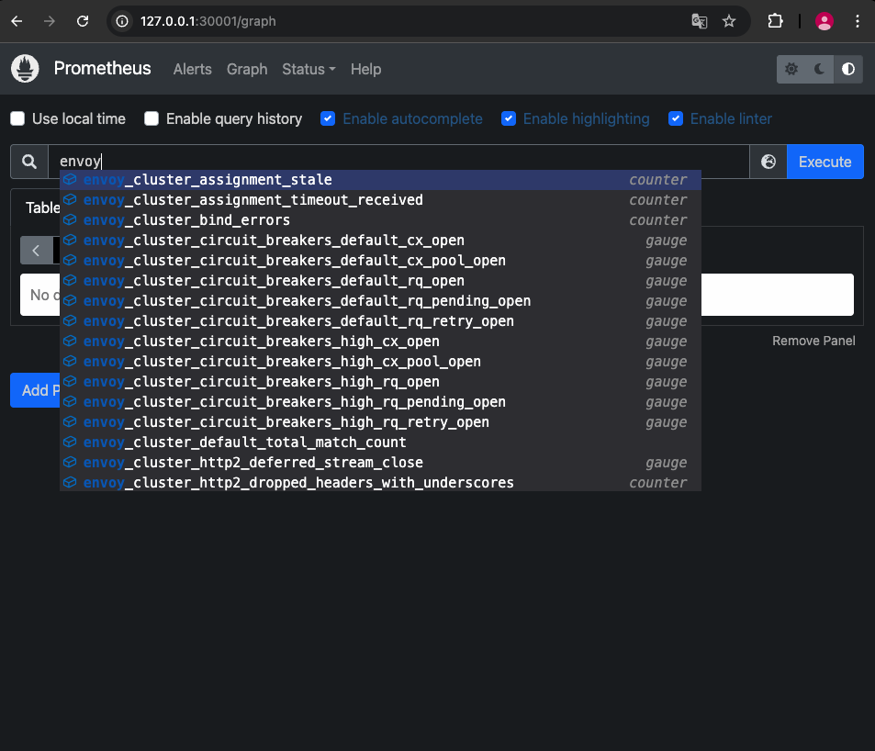Open the translate page icon
This screenshot has width=875, height=751.
[700, 21]
